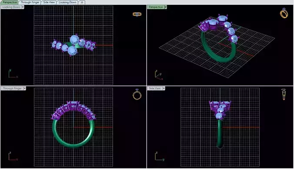
Task: Open the Side View tab
Action: 49,2
